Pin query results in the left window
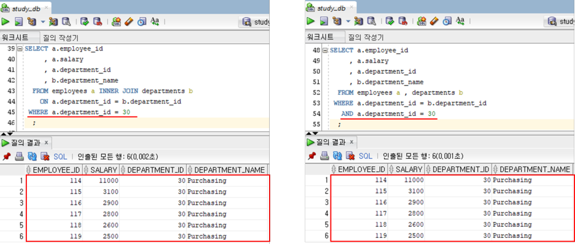This screenshot has height=244, width=575. [x=6, y=156]
